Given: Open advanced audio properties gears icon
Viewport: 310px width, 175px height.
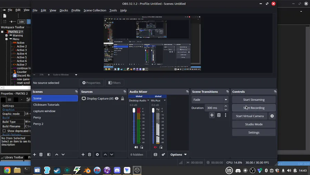Looking at the screenshot, I should click(163, 154).
